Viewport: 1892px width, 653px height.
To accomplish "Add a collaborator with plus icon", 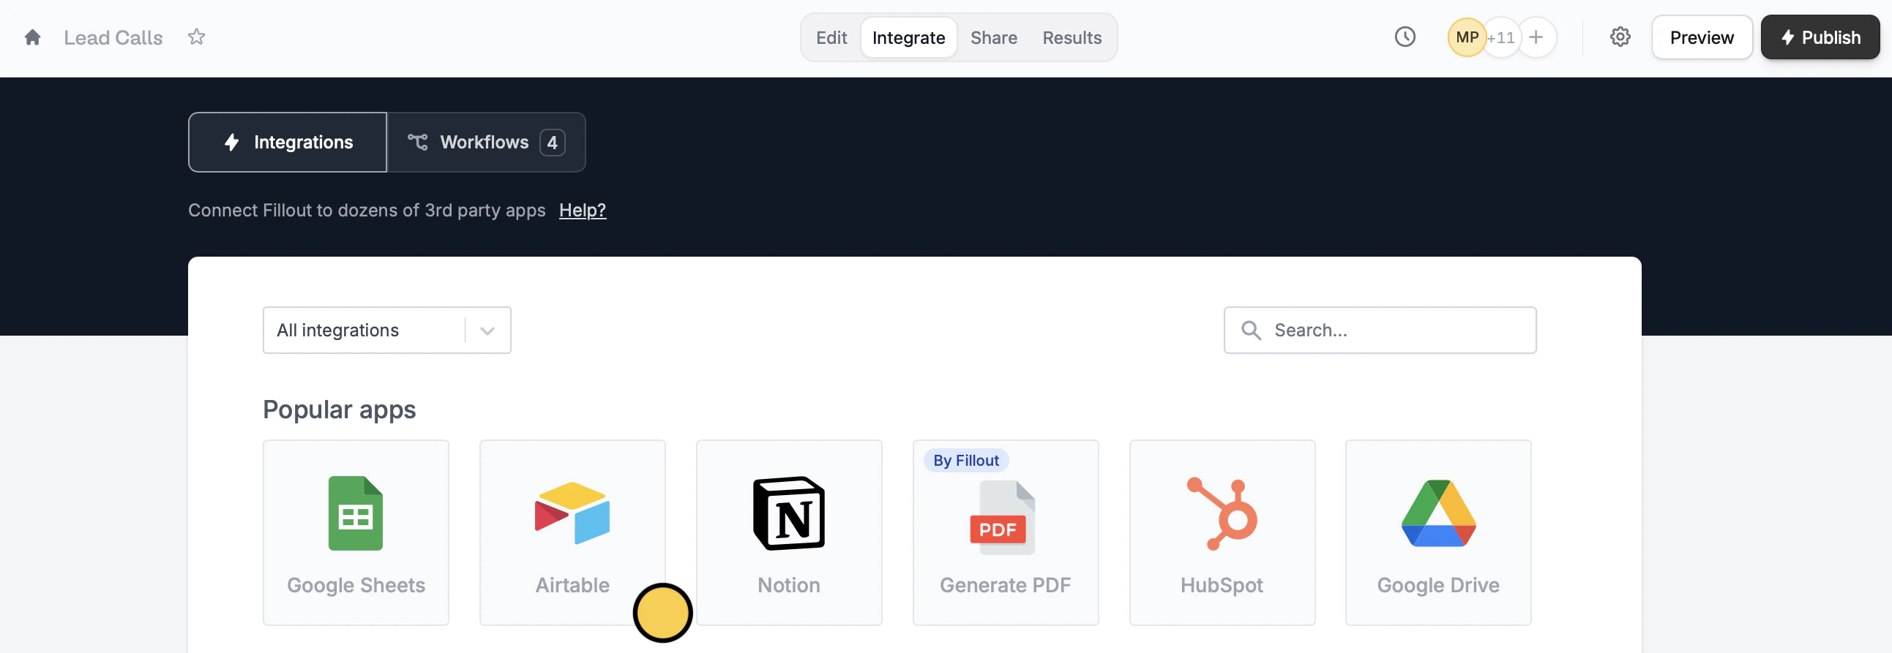I will point(1536,37).
